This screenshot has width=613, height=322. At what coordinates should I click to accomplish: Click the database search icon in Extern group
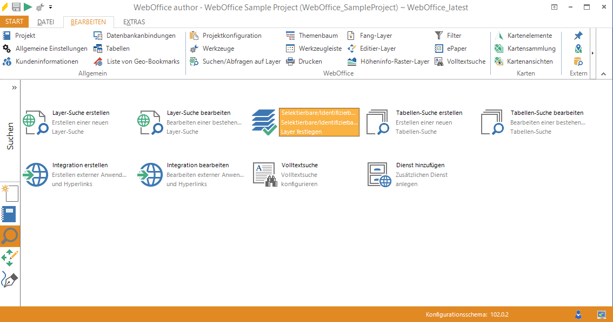point(578,61)
